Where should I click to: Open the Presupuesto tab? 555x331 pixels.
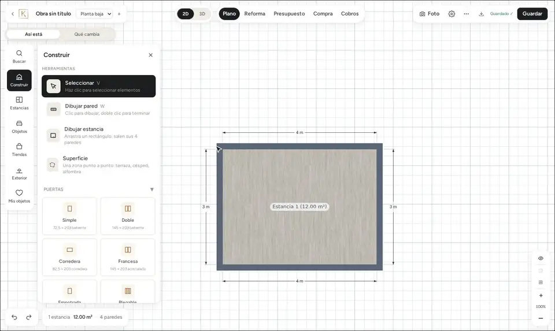[x=289, y=14]
